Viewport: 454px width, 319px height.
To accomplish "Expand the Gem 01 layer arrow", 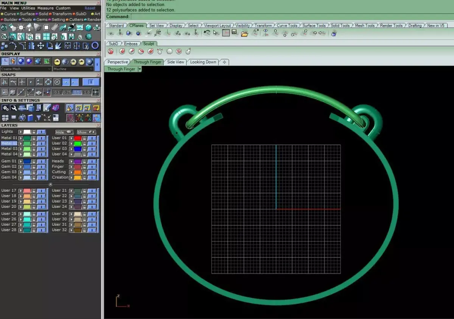I will (x=21, y=161).
